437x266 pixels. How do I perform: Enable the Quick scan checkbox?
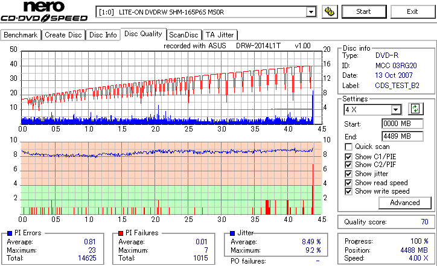(x=348, y=147)
